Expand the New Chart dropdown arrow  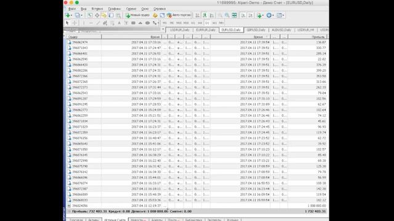point(71,15)
